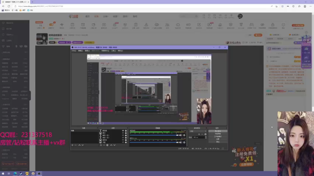Toggle the lock on the third source row
Image resolution: width=314 pixels, height=176 pixels.
pyautogui.click(x=126, y=135)
